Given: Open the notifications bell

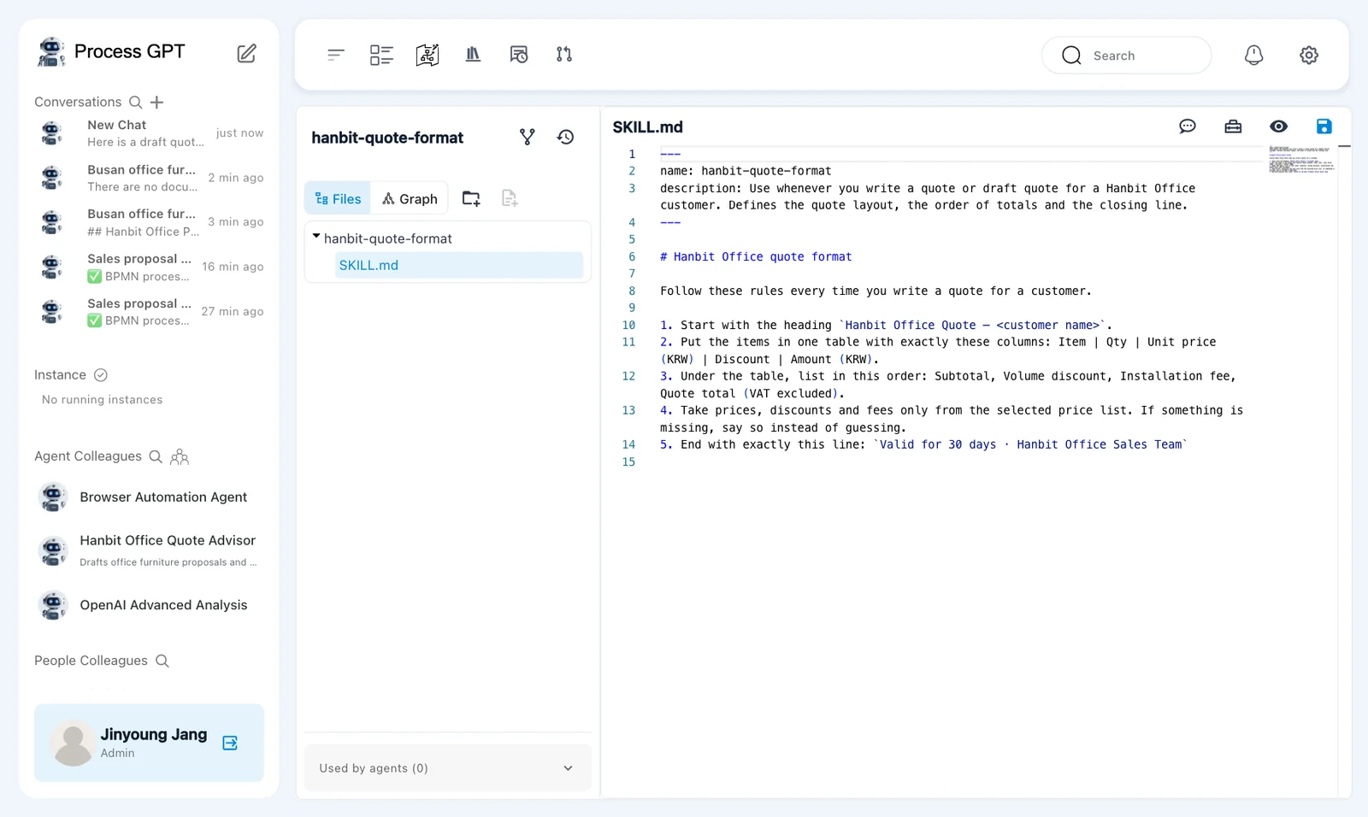Looking at the screenshot, I should click(1253, 56).
